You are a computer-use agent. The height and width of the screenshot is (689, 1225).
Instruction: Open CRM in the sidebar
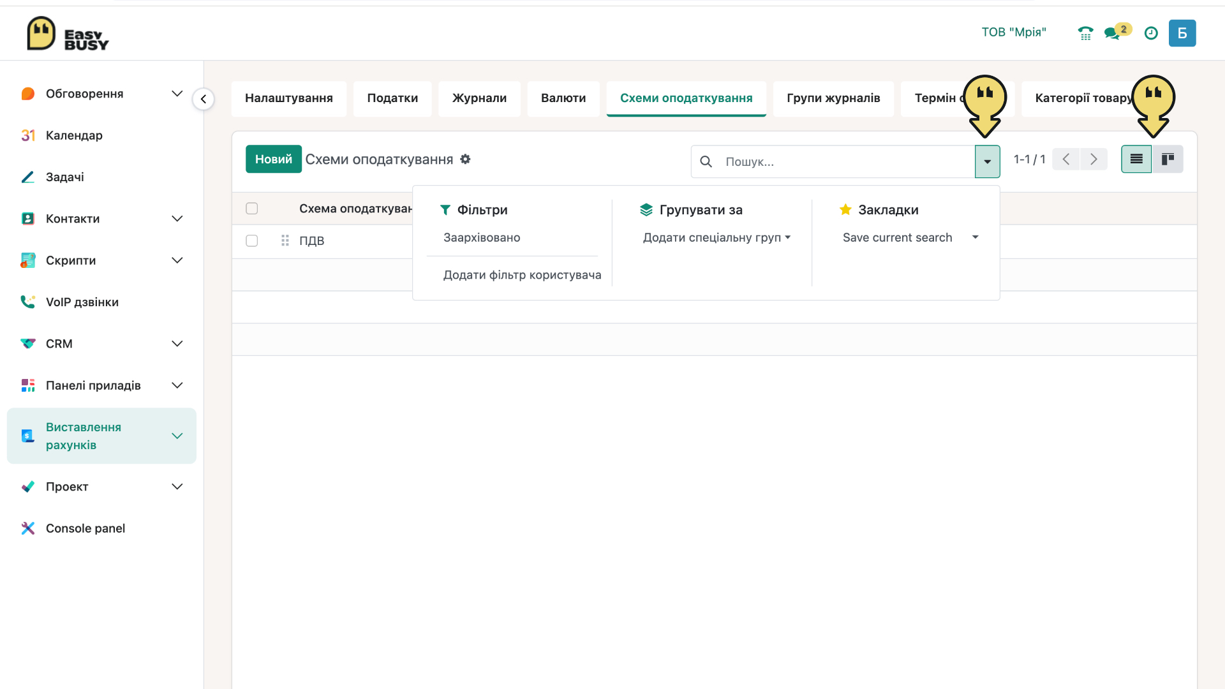[x=59, y=344]
